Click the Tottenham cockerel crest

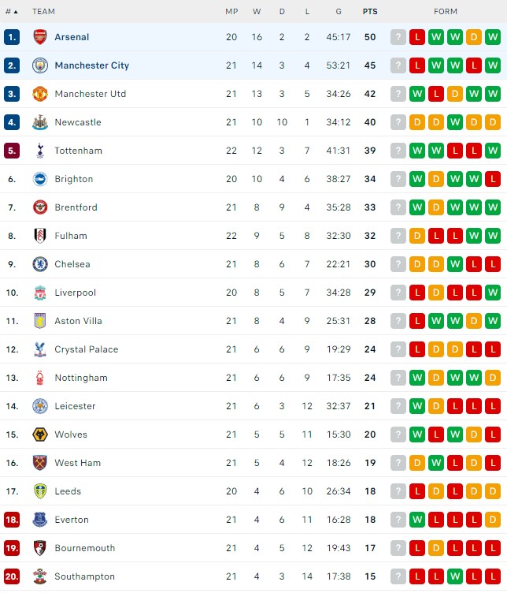40,151
